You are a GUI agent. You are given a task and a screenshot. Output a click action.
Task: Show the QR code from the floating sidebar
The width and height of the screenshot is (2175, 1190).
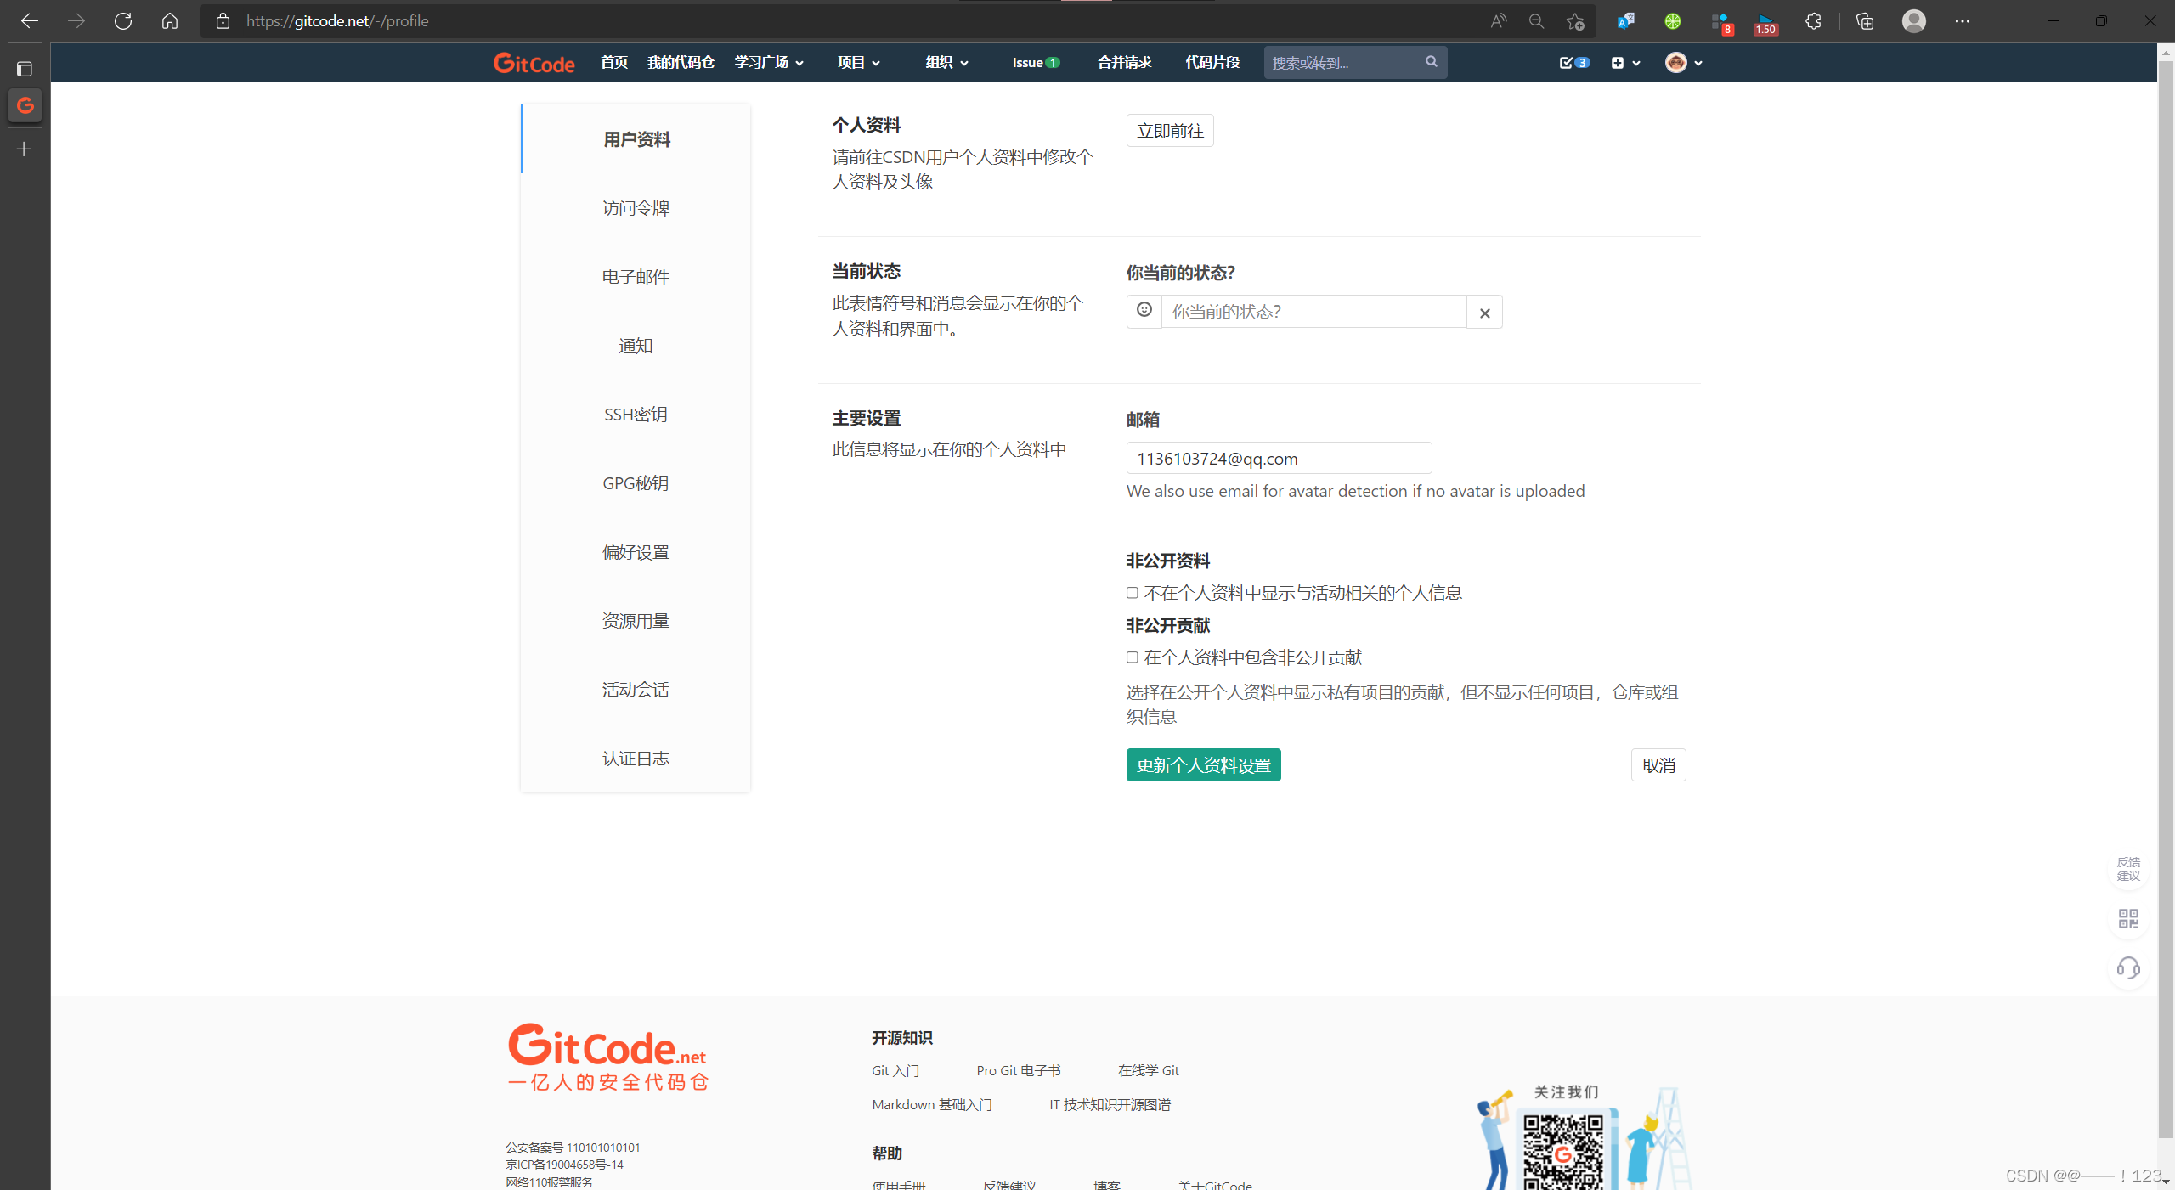[x=2127, y=919]
